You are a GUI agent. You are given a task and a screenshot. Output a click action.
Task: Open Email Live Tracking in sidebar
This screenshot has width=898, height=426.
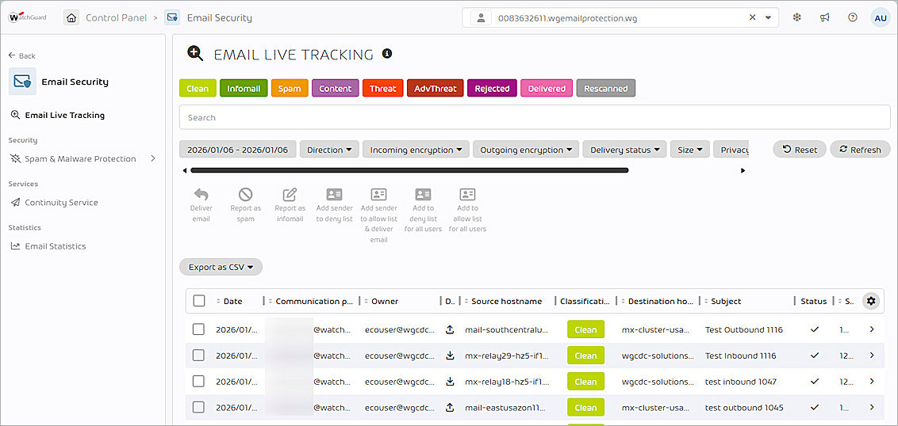click(x=57, y=115)
